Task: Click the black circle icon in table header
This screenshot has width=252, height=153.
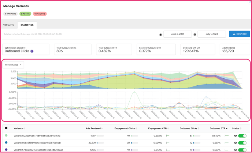Action: (x=6, y=128)
